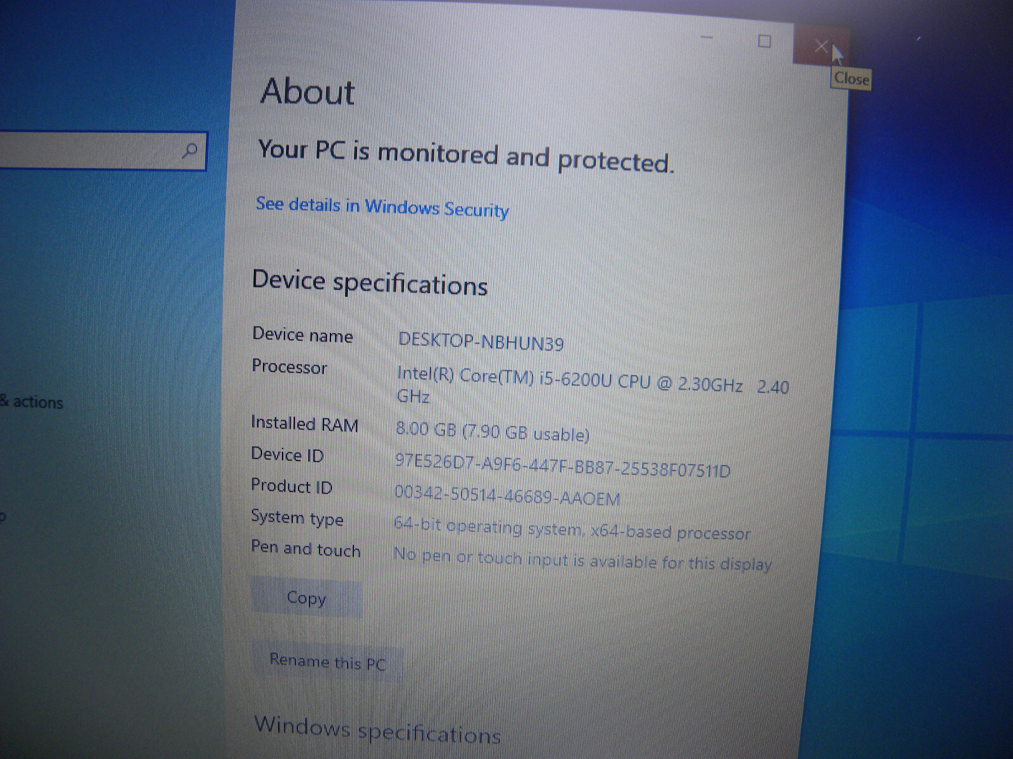The width and height of the screenshot is (1013, 759).
Task: Click the device name DESKTOP-NBHUN39
Action: (x=481, y=342)
